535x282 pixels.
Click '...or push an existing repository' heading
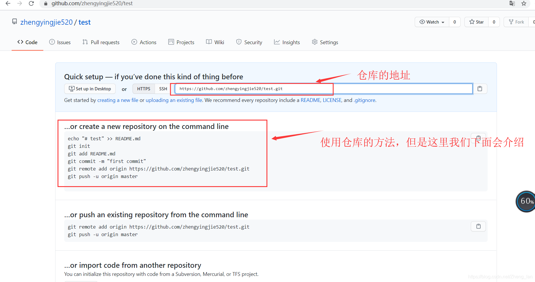click(156, 215)
